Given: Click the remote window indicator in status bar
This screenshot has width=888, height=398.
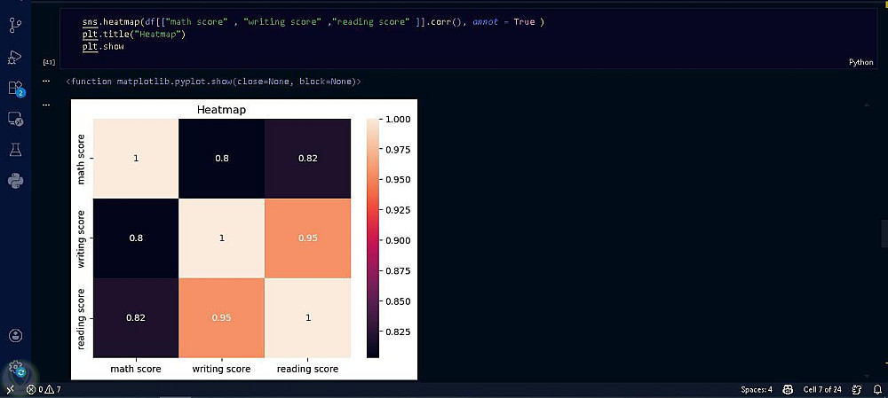Looking at the screenshot, I should 11,389.
